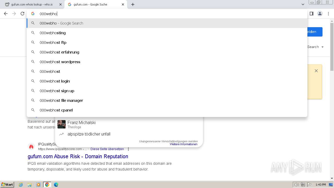Open the 'Weitere Informationen' link
This screenshot has width=334, height=188.
click(183, 144)
